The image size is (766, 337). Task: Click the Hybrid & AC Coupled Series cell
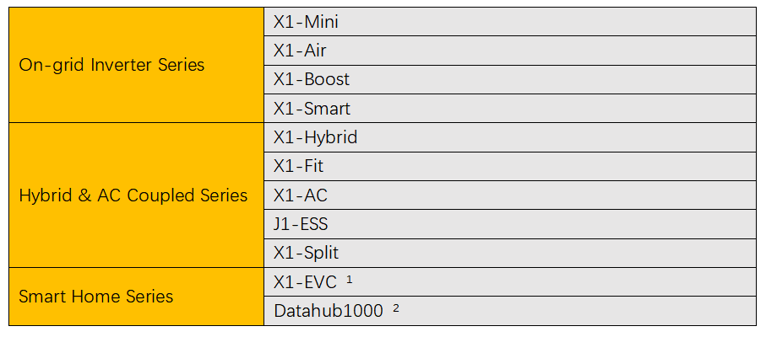pos(136,195)
